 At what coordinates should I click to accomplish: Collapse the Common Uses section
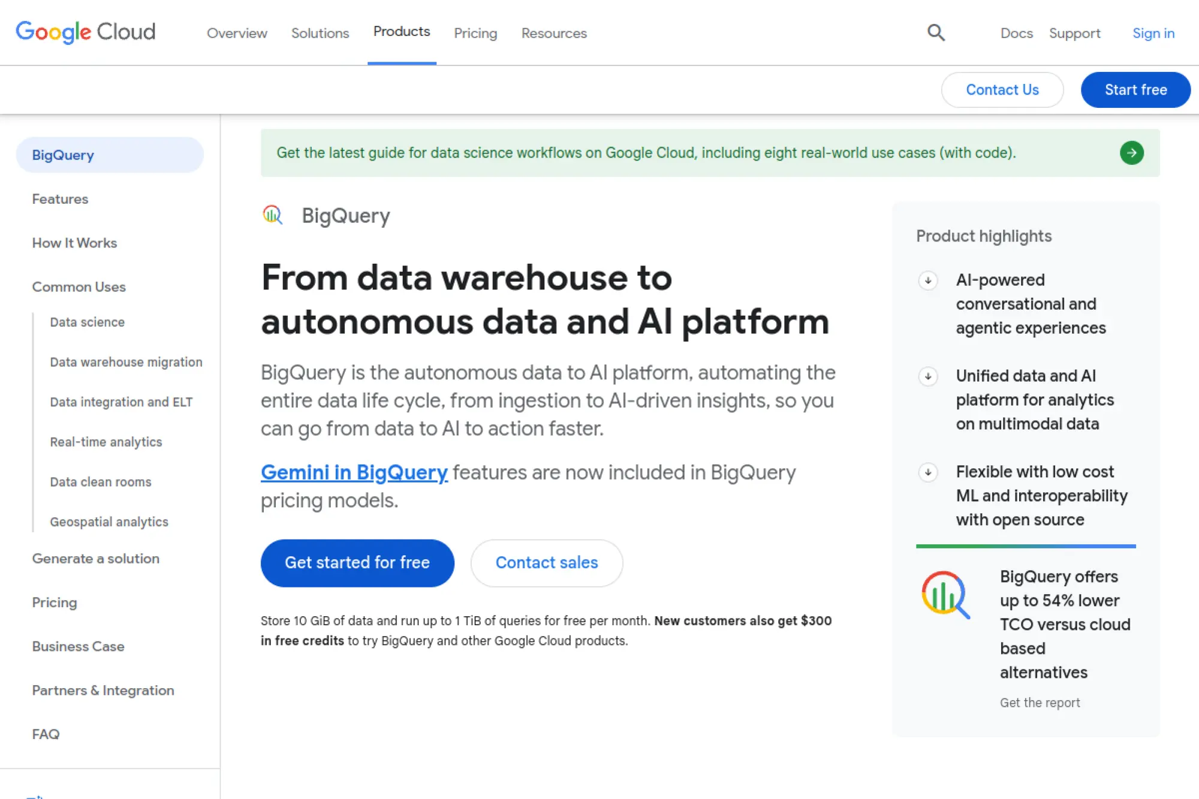point(79,287)
